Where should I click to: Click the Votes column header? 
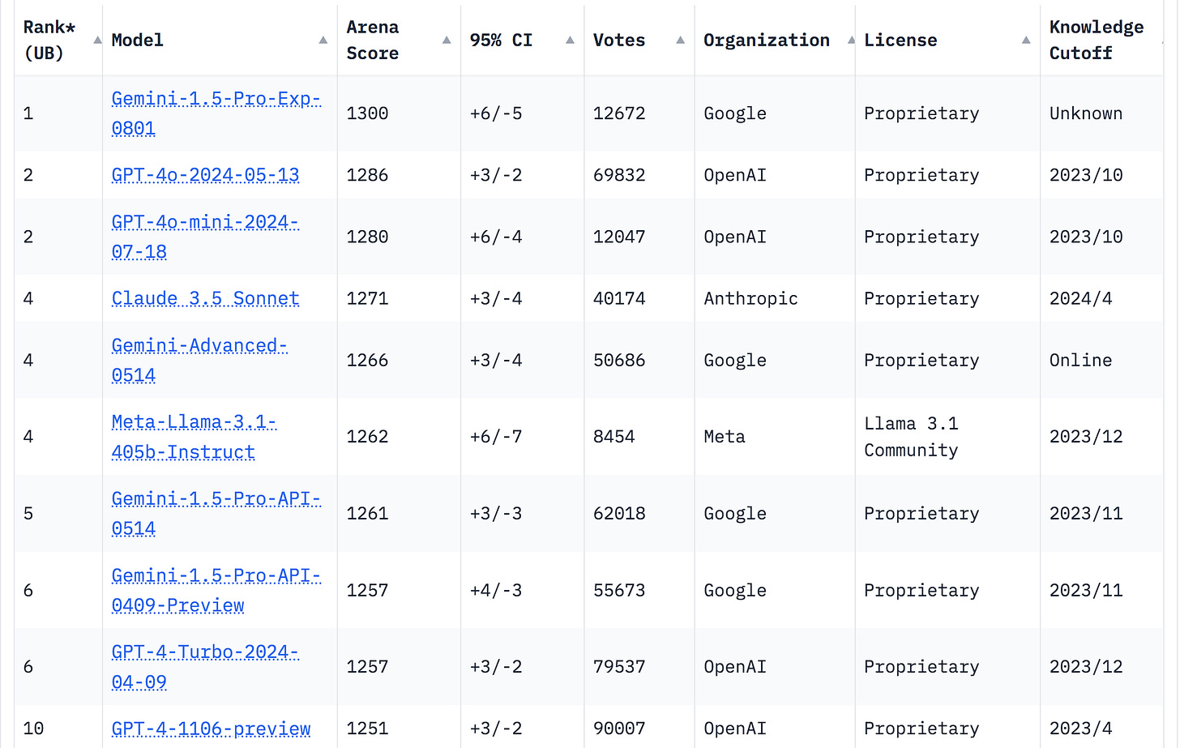pyautogui.click(x=619, y=39)
